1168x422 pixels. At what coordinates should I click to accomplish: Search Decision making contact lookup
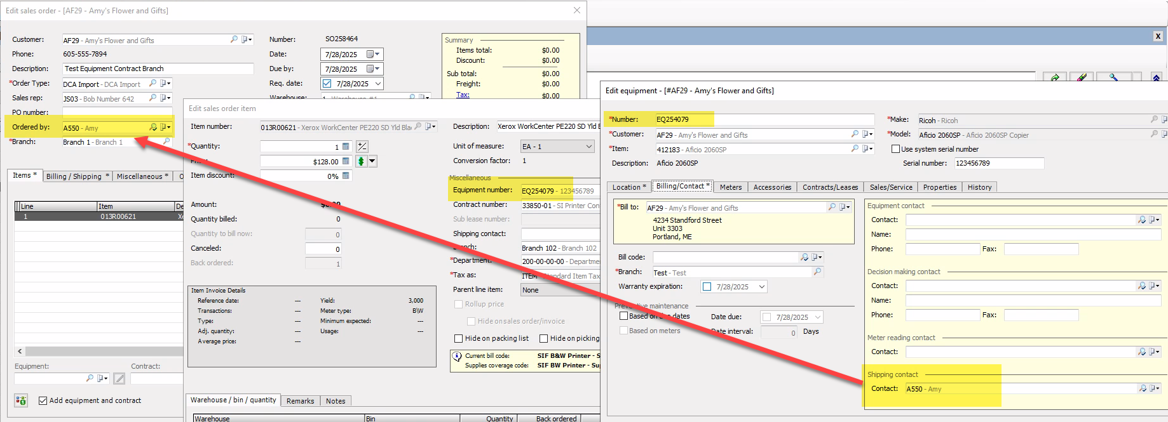coord(1143,286)
